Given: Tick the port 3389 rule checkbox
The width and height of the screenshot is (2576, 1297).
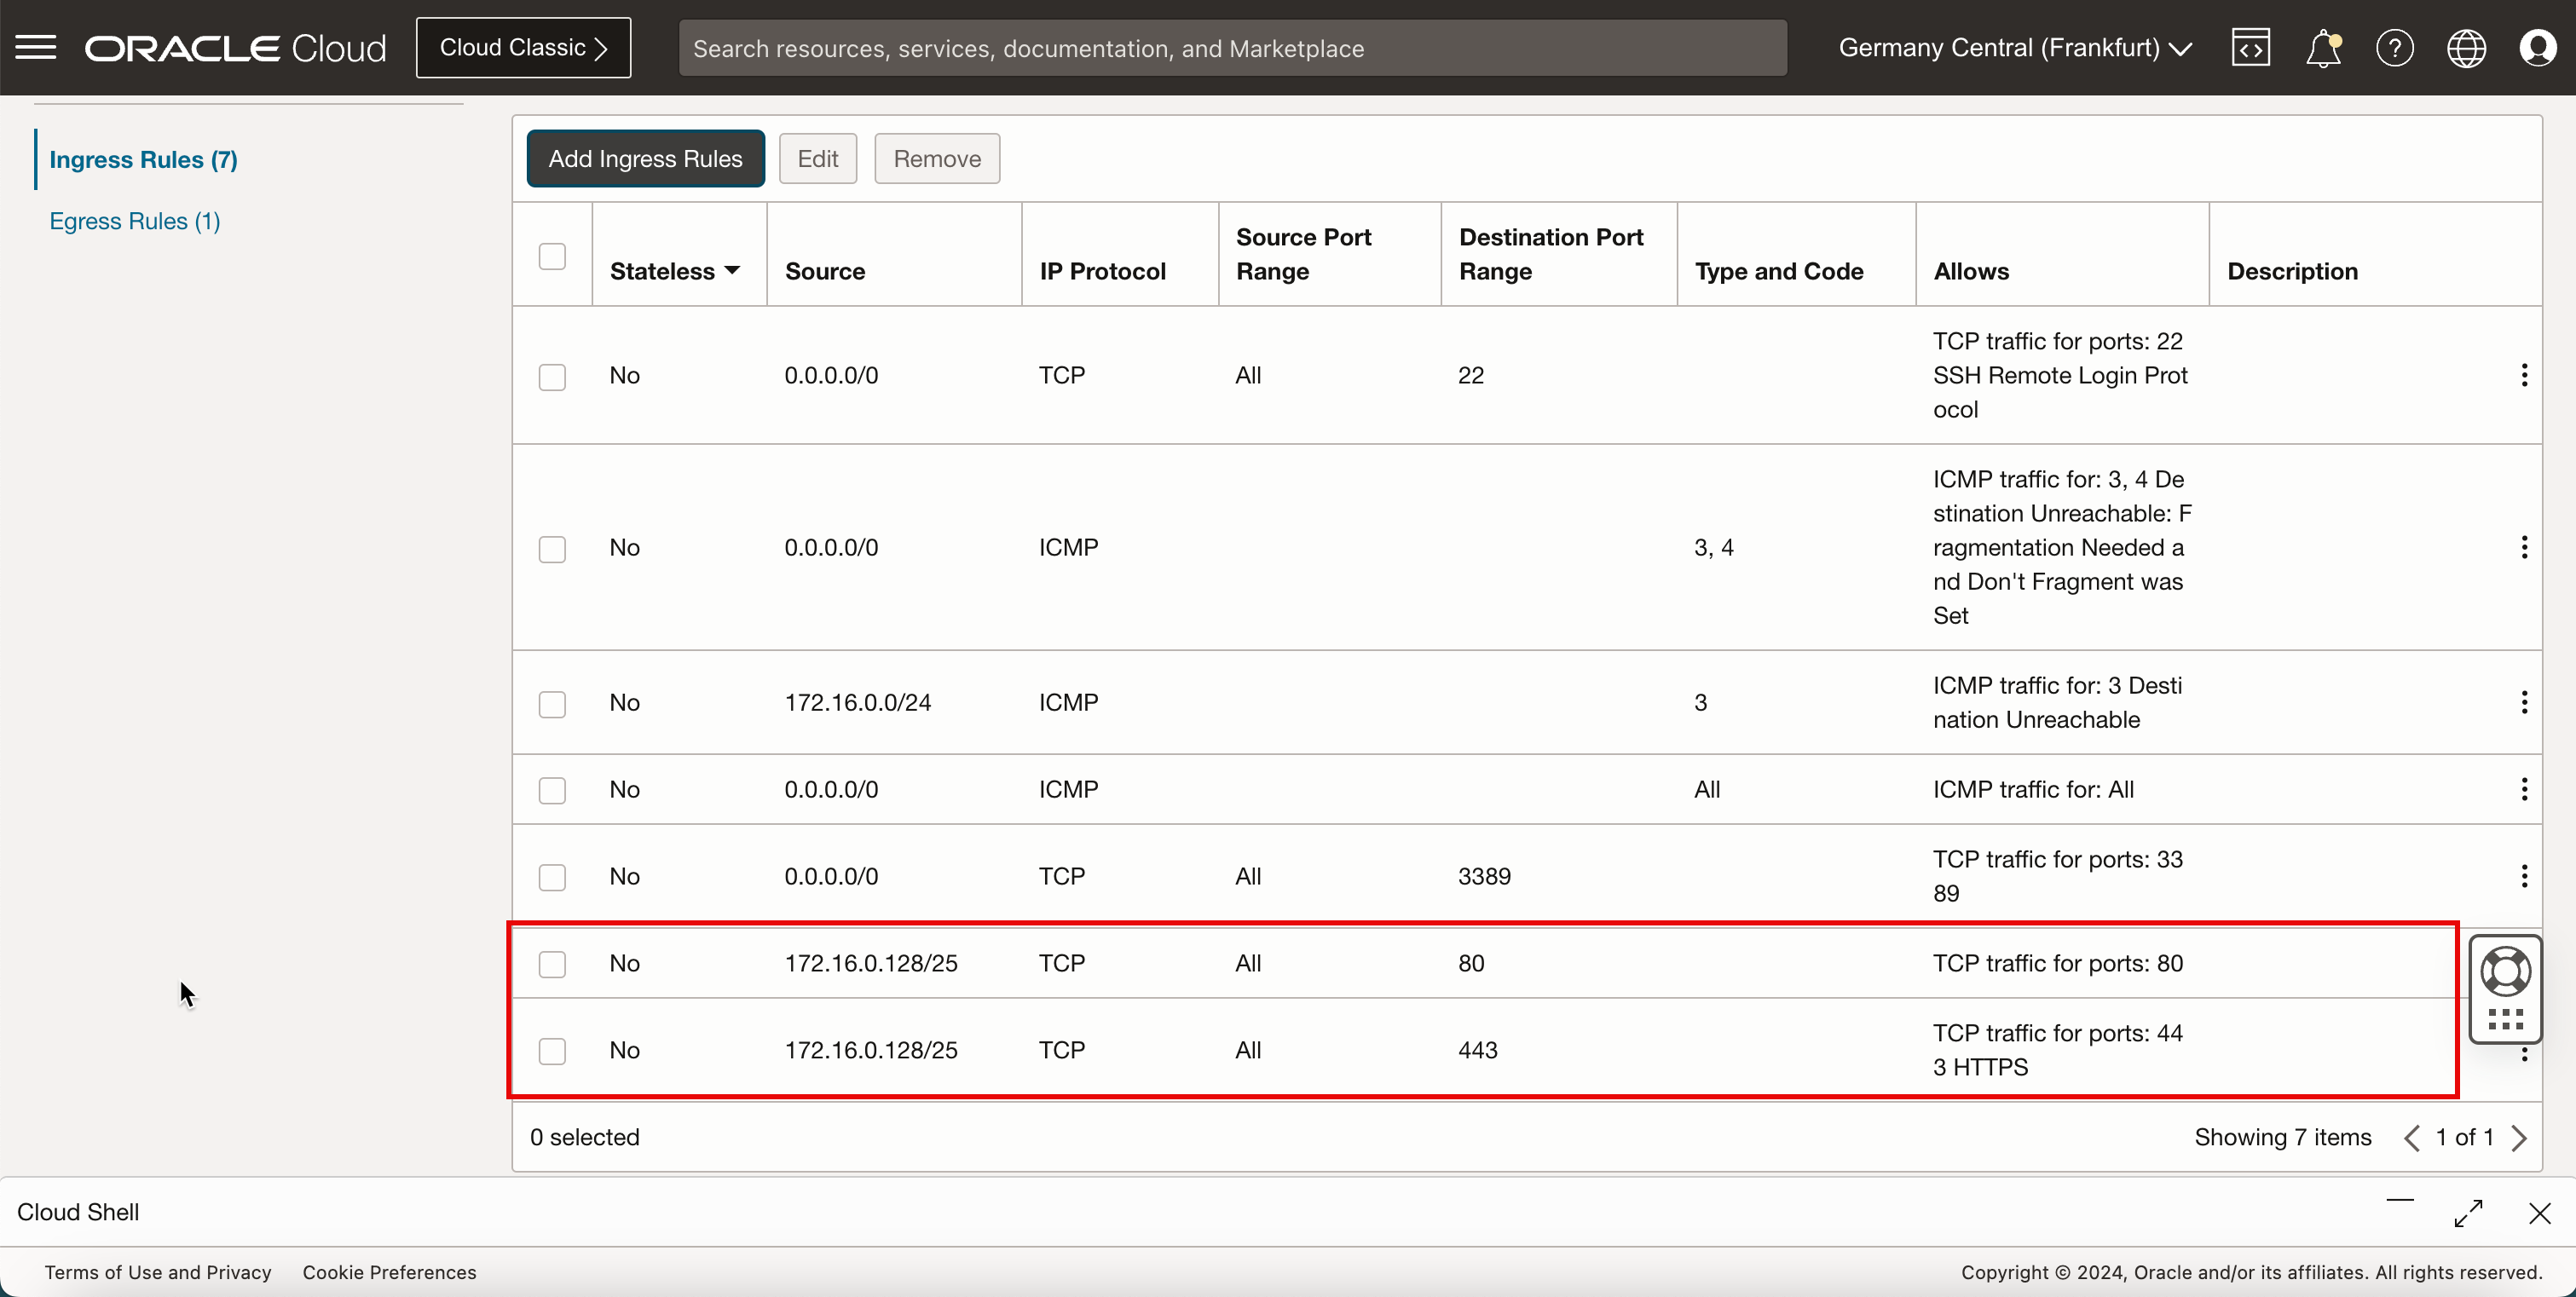Looking at the screenshot, I should [552, 877].
